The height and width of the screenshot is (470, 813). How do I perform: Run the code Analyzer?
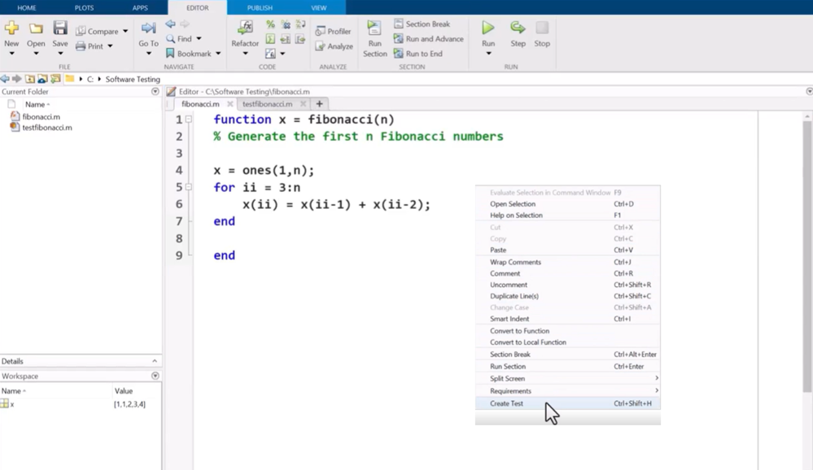tap(335, 46)
